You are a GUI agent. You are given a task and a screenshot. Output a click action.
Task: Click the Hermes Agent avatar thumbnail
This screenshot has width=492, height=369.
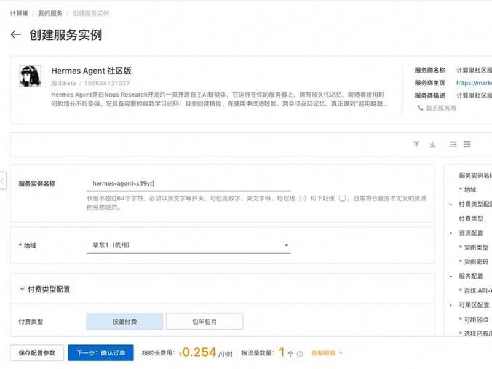coord(30,76)
